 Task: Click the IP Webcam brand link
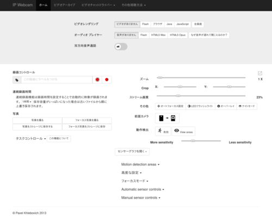click(23, 5)
